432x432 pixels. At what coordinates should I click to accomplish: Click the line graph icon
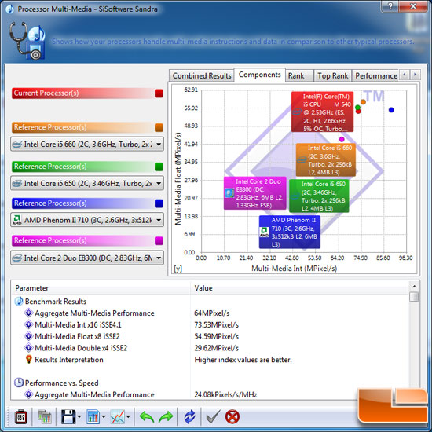point(118,416)
